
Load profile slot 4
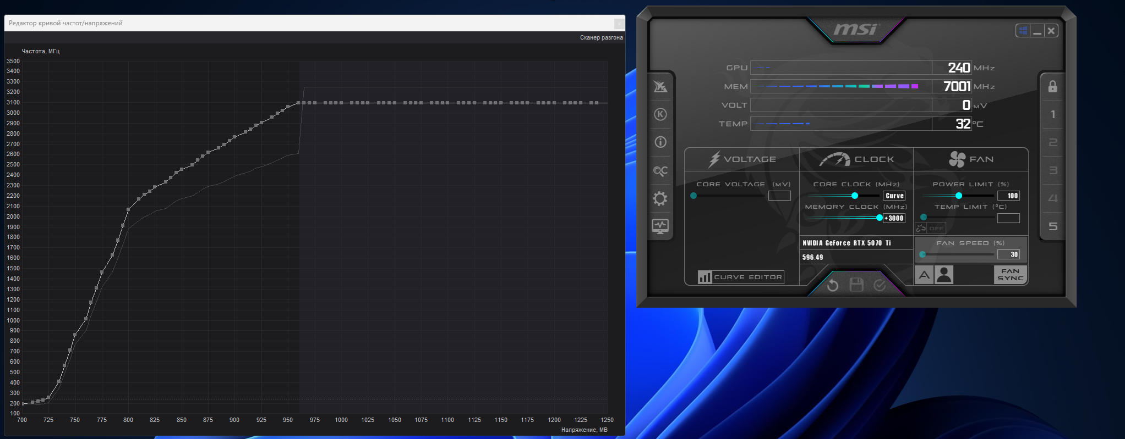pyautogui.click(x=1053, y=198)
